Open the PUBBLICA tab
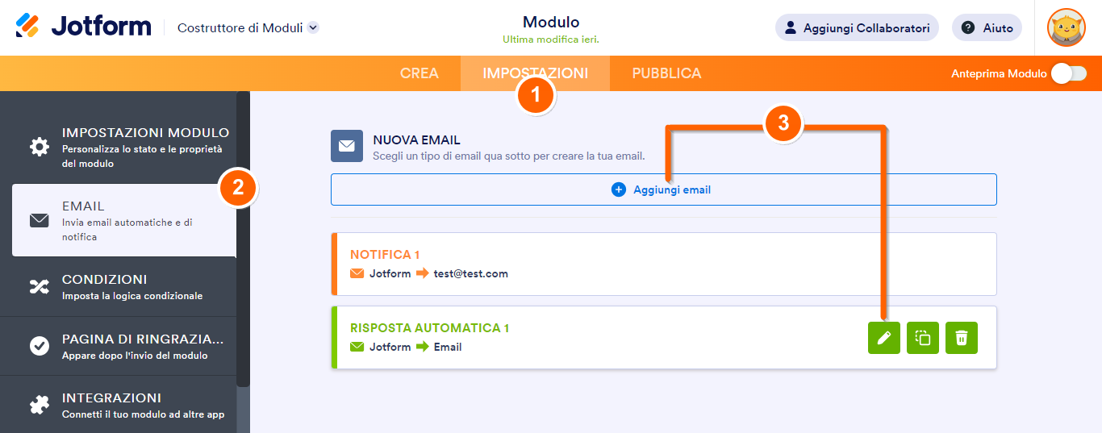This screenshot has height=433, width=1102. point(666,73)
